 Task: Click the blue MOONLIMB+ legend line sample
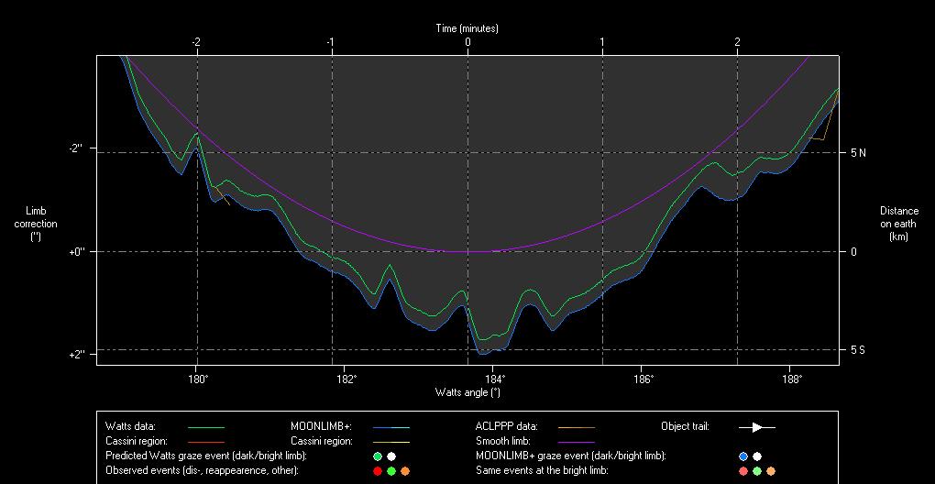pos(390,427)
